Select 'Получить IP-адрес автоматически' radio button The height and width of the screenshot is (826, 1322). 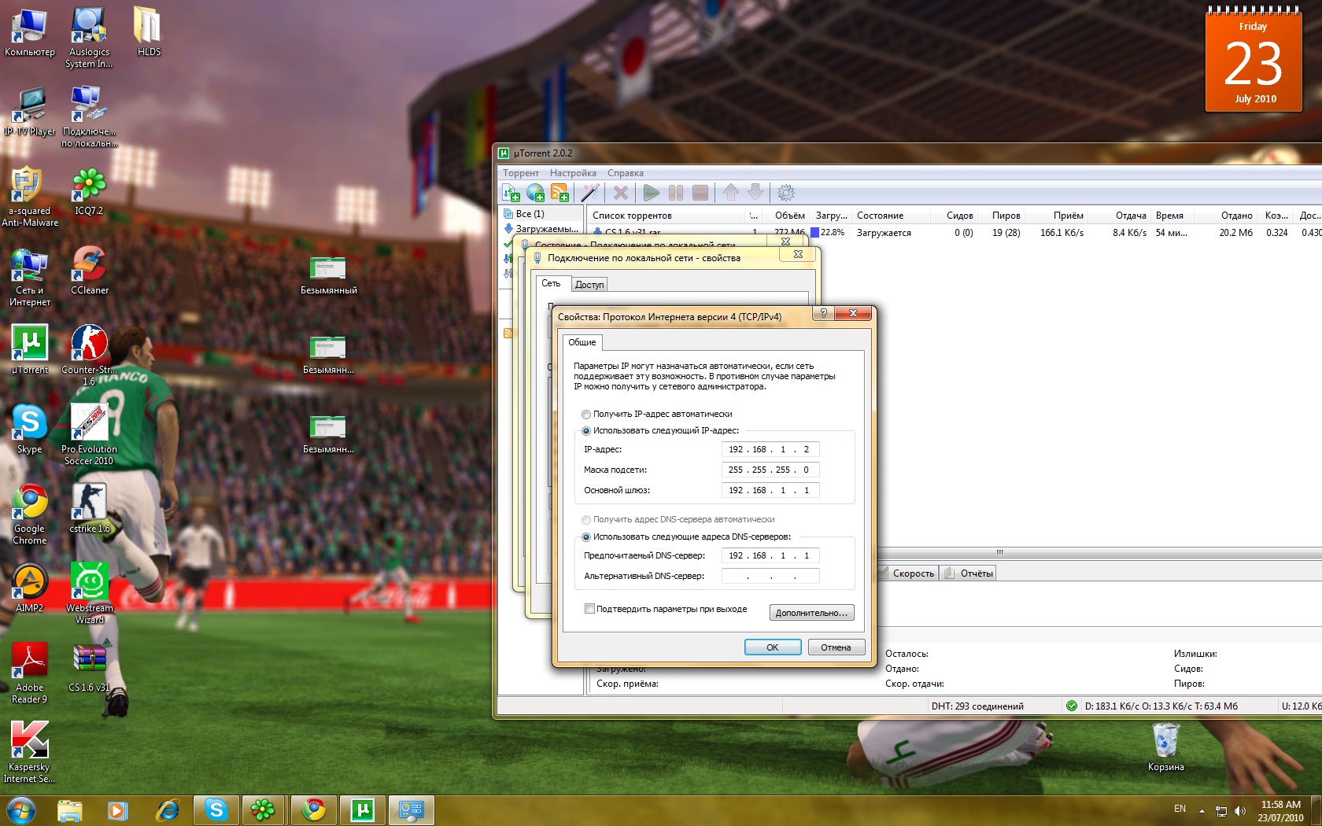tap(586, 414)
